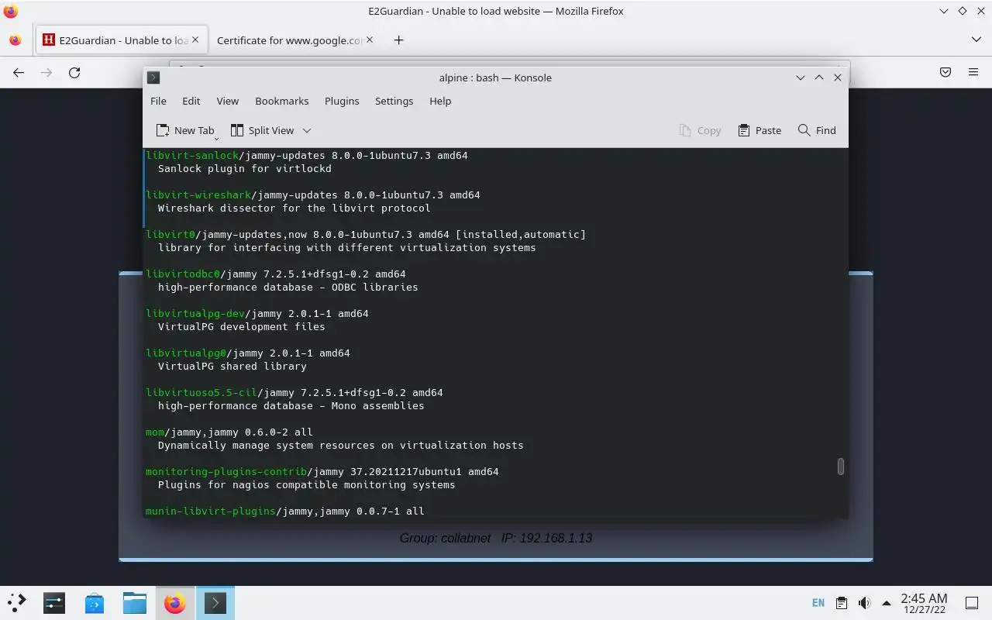Open the Edit menu in Konsole
992x620 pixels.
click(191, 101)
